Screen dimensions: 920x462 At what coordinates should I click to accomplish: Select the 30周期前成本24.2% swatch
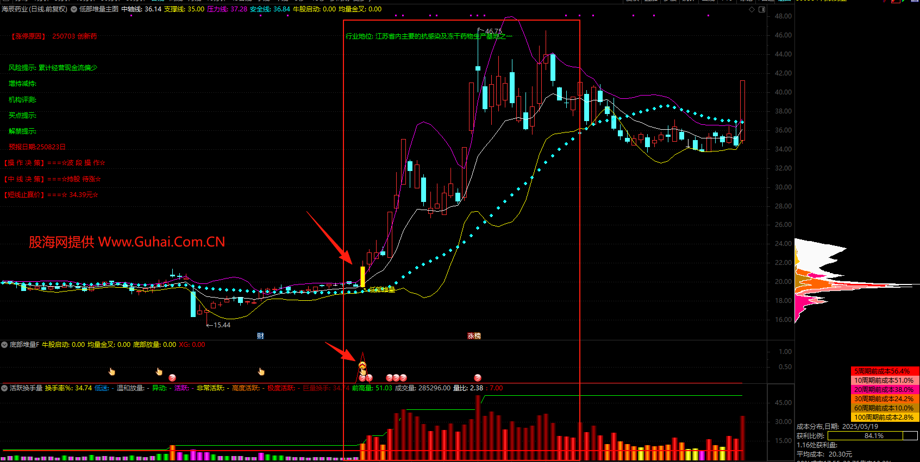(885, 399)
